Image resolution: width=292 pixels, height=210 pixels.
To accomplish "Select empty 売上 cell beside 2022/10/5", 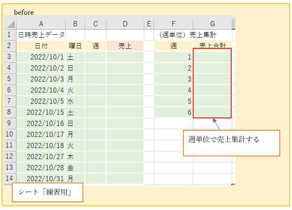I will point(125,101).
